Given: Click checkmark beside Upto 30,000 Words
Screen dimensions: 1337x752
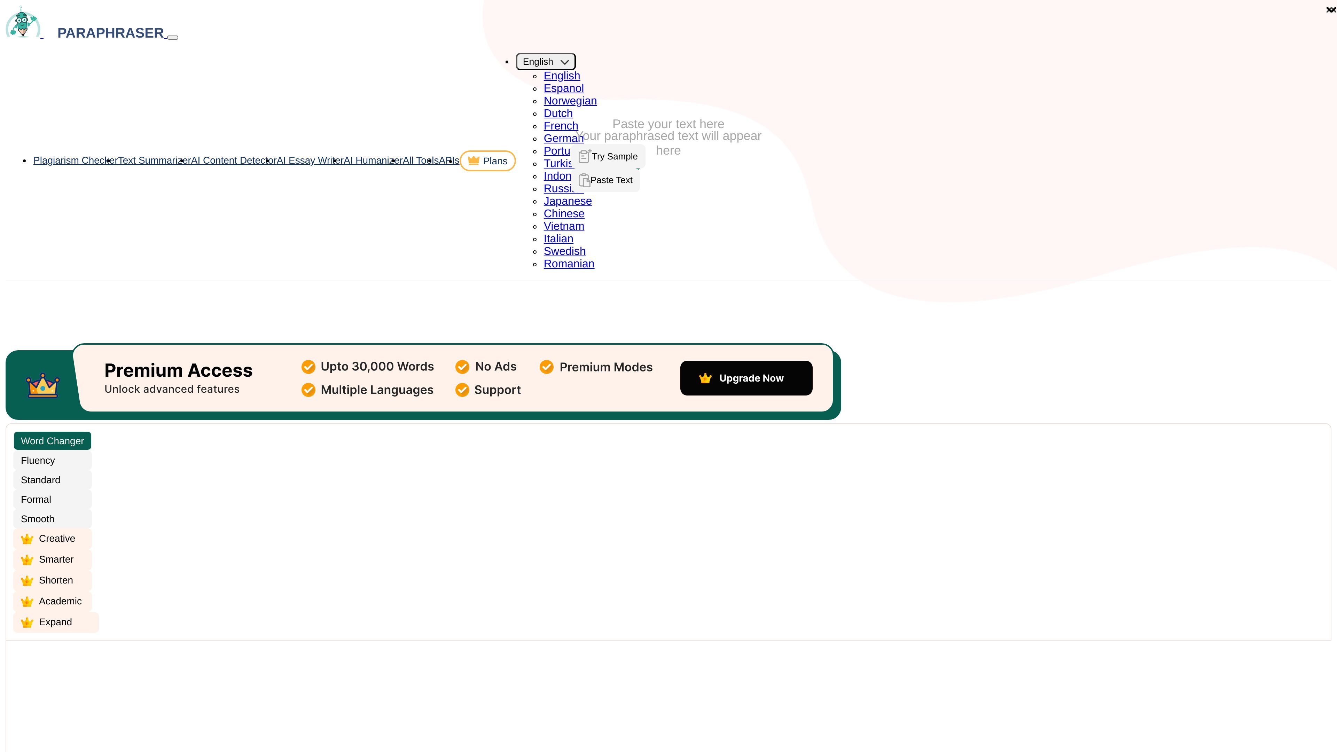Looking at the screenshot, I should pos(308,367).
